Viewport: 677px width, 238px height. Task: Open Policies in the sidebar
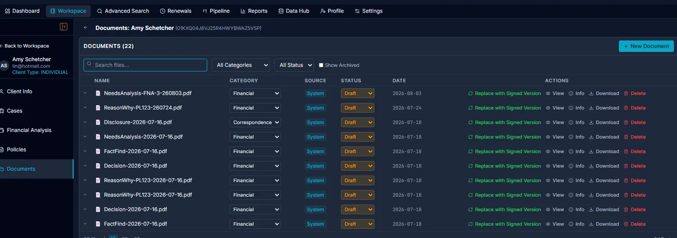click(37, 150)
